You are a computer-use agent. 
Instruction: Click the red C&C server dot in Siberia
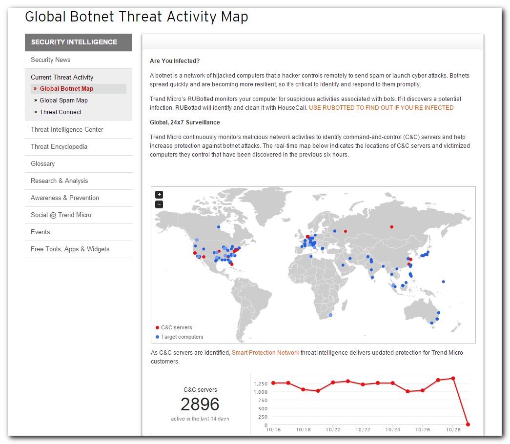(391, 226)
